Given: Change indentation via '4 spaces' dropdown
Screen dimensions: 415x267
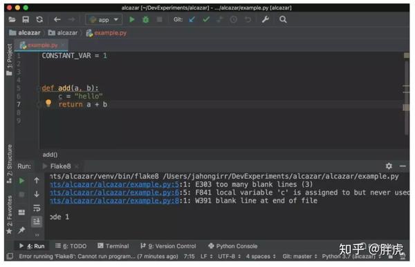Looking at the screenshot, I should [261, 257].
